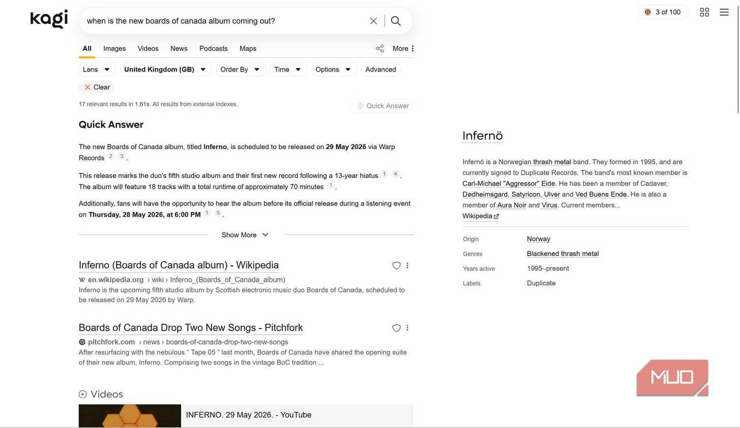Switch to the Maps tab

coord(248,49)
